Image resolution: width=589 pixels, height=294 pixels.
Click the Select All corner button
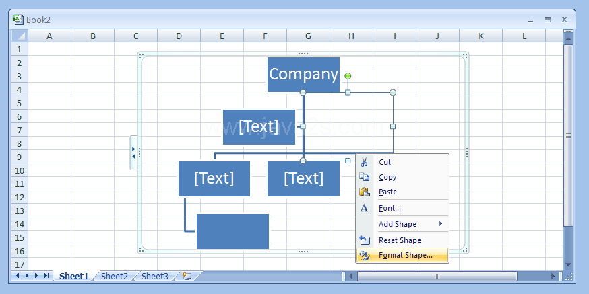pos(19,36)
